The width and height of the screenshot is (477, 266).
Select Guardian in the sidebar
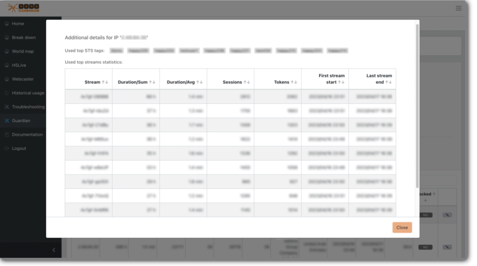[21, 121]
